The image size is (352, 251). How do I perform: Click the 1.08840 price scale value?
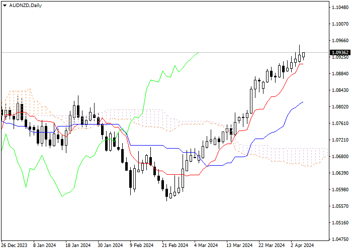340,74
